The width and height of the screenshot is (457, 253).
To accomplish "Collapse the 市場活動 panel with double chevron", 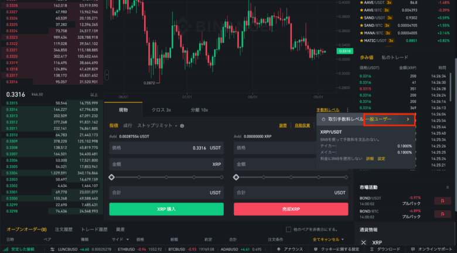I will pos(448,187).
